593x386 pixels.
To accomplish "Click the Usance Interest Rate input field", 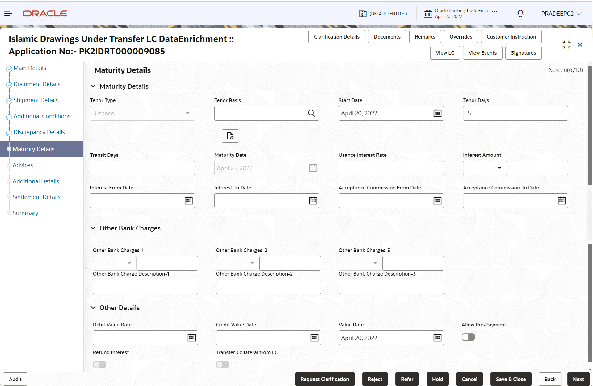I will (x=391, y=168).
